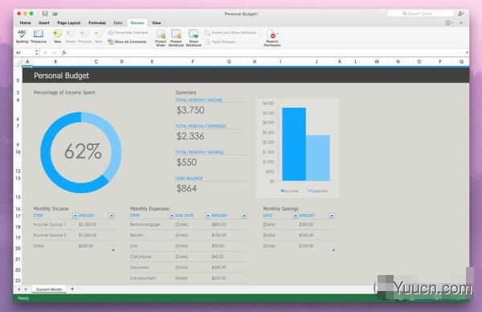Viewport: 482px width, 312px height.
Task: Switch to the Data tab
Action: (x=118, y=23)
